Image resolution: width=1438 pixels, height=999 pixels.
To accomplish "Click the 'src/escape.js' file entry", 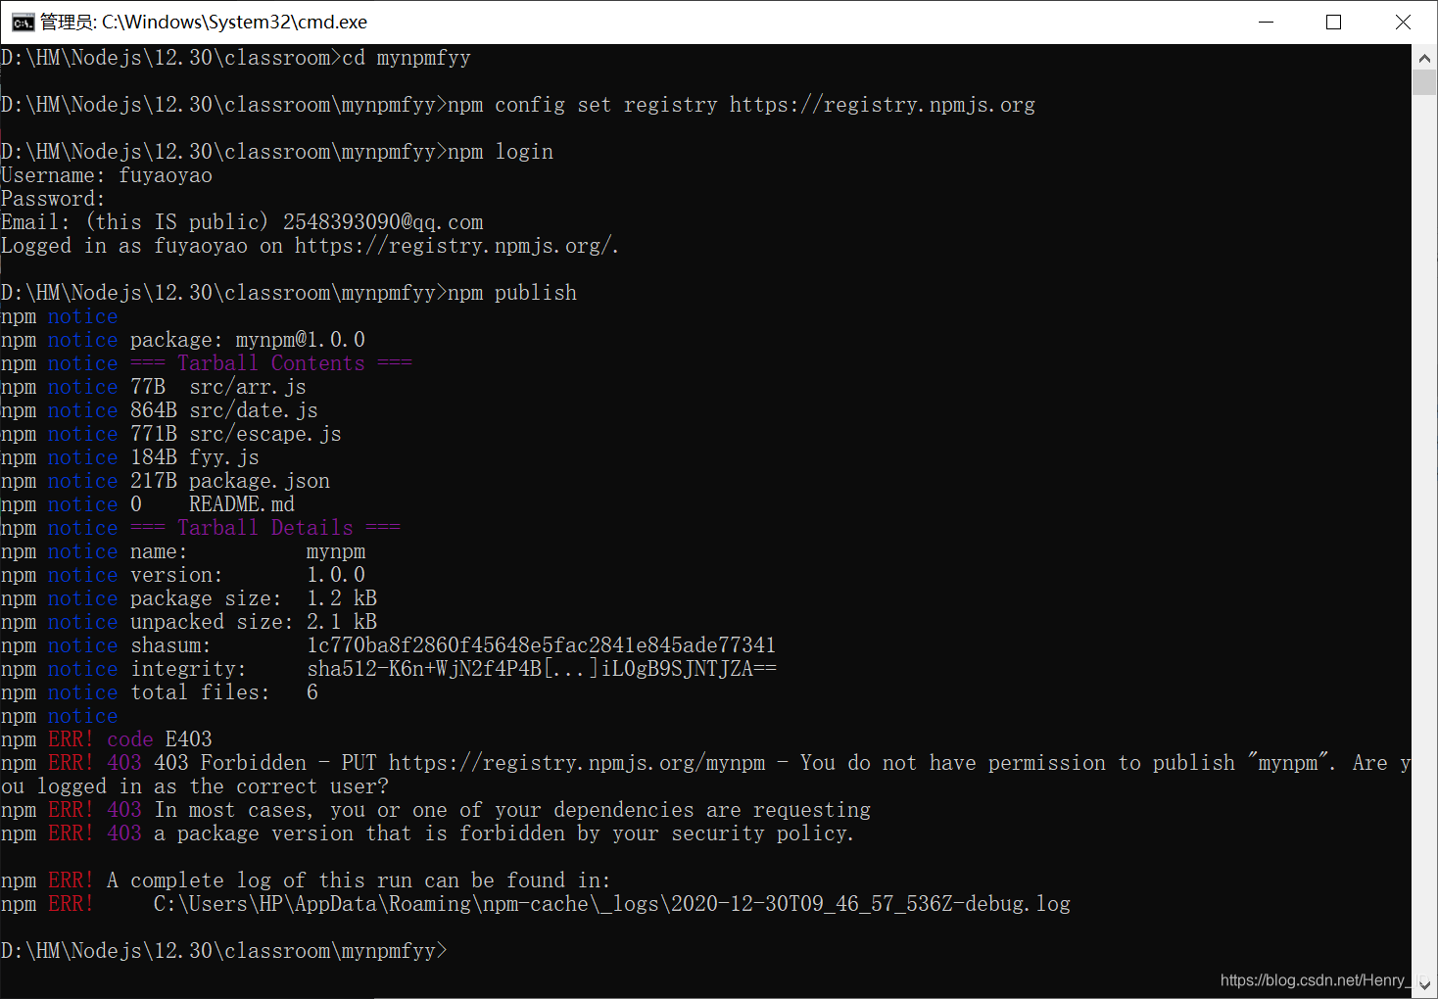I will (265, 434).
